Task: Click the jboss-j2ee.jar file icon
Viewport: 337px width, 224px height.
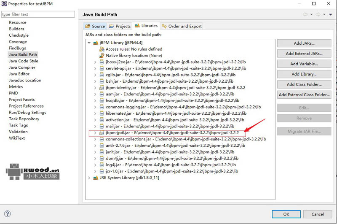Action: pyautogui.click(x=102, y=62)
